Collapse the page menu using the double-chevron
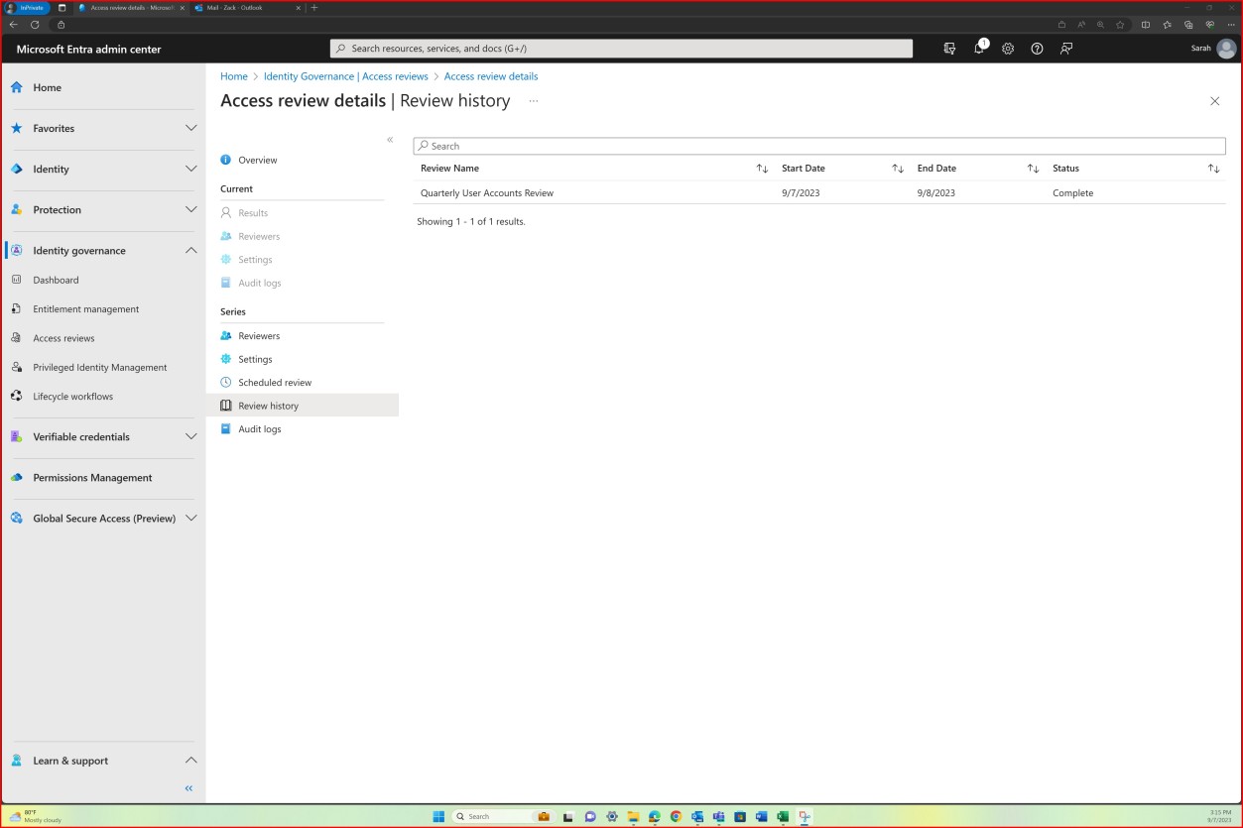The image size is (1243, 828). 390,140
